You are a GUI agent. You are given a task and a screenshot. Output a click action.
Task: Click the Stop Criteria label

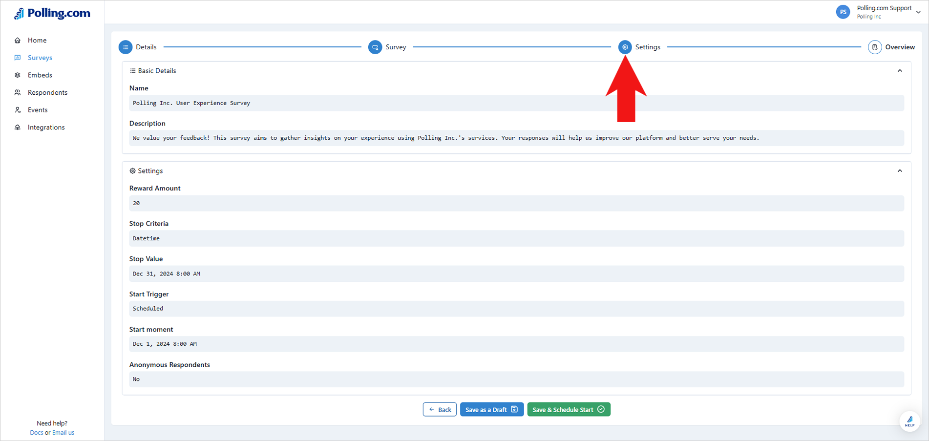click(x=149, y=223)
